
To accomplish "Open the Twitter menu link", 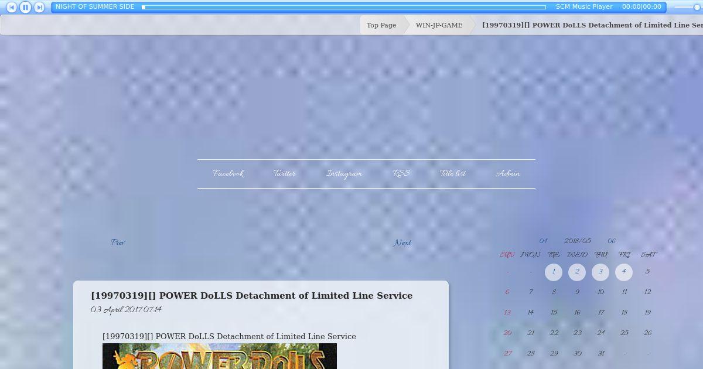I will tap(285, 173).
